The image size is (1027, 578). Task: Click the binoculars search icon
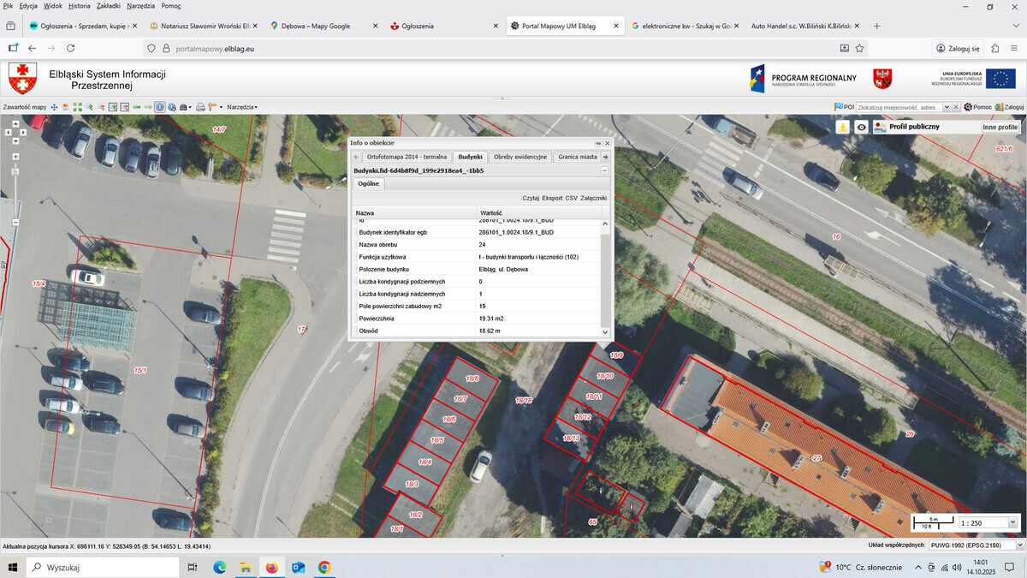click(183, 107)
